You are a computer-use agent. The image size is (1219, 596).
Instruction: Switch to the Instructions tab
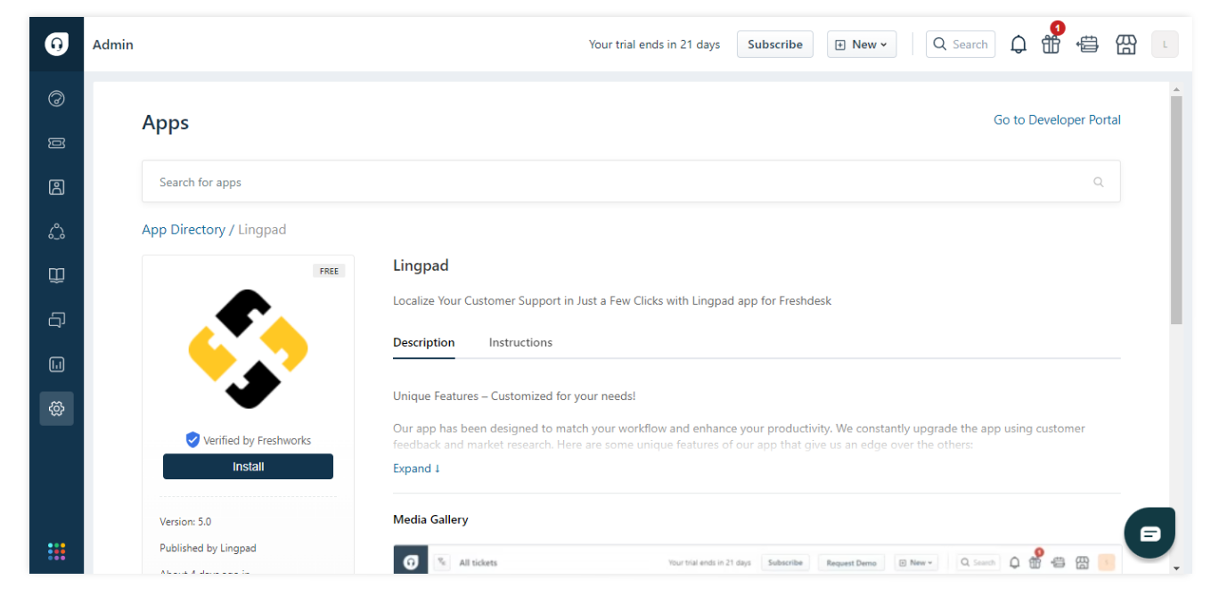(x=520, y=343)
